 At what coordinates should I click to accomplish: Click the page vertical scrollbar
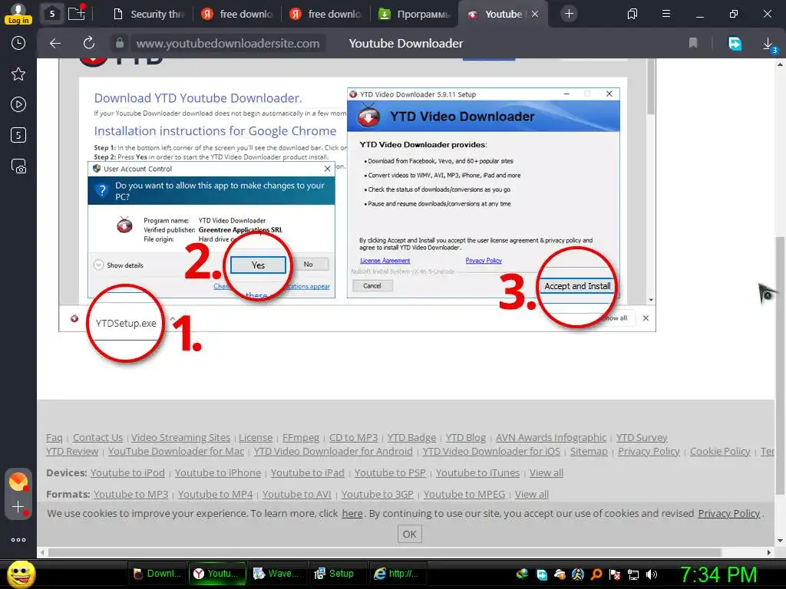click(780, 366)
